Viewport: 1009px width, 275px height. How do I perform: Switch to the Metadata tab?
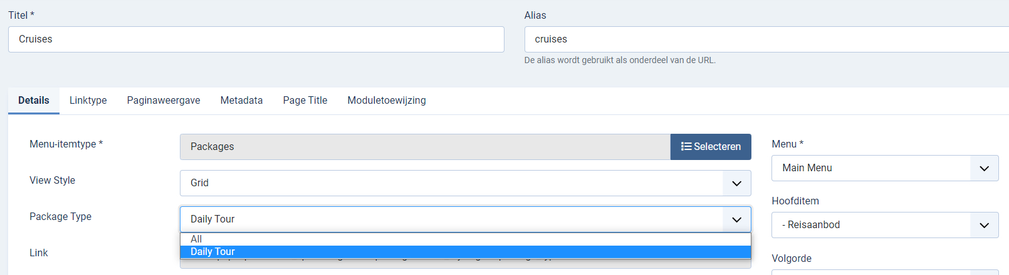[x=241, y=101]
